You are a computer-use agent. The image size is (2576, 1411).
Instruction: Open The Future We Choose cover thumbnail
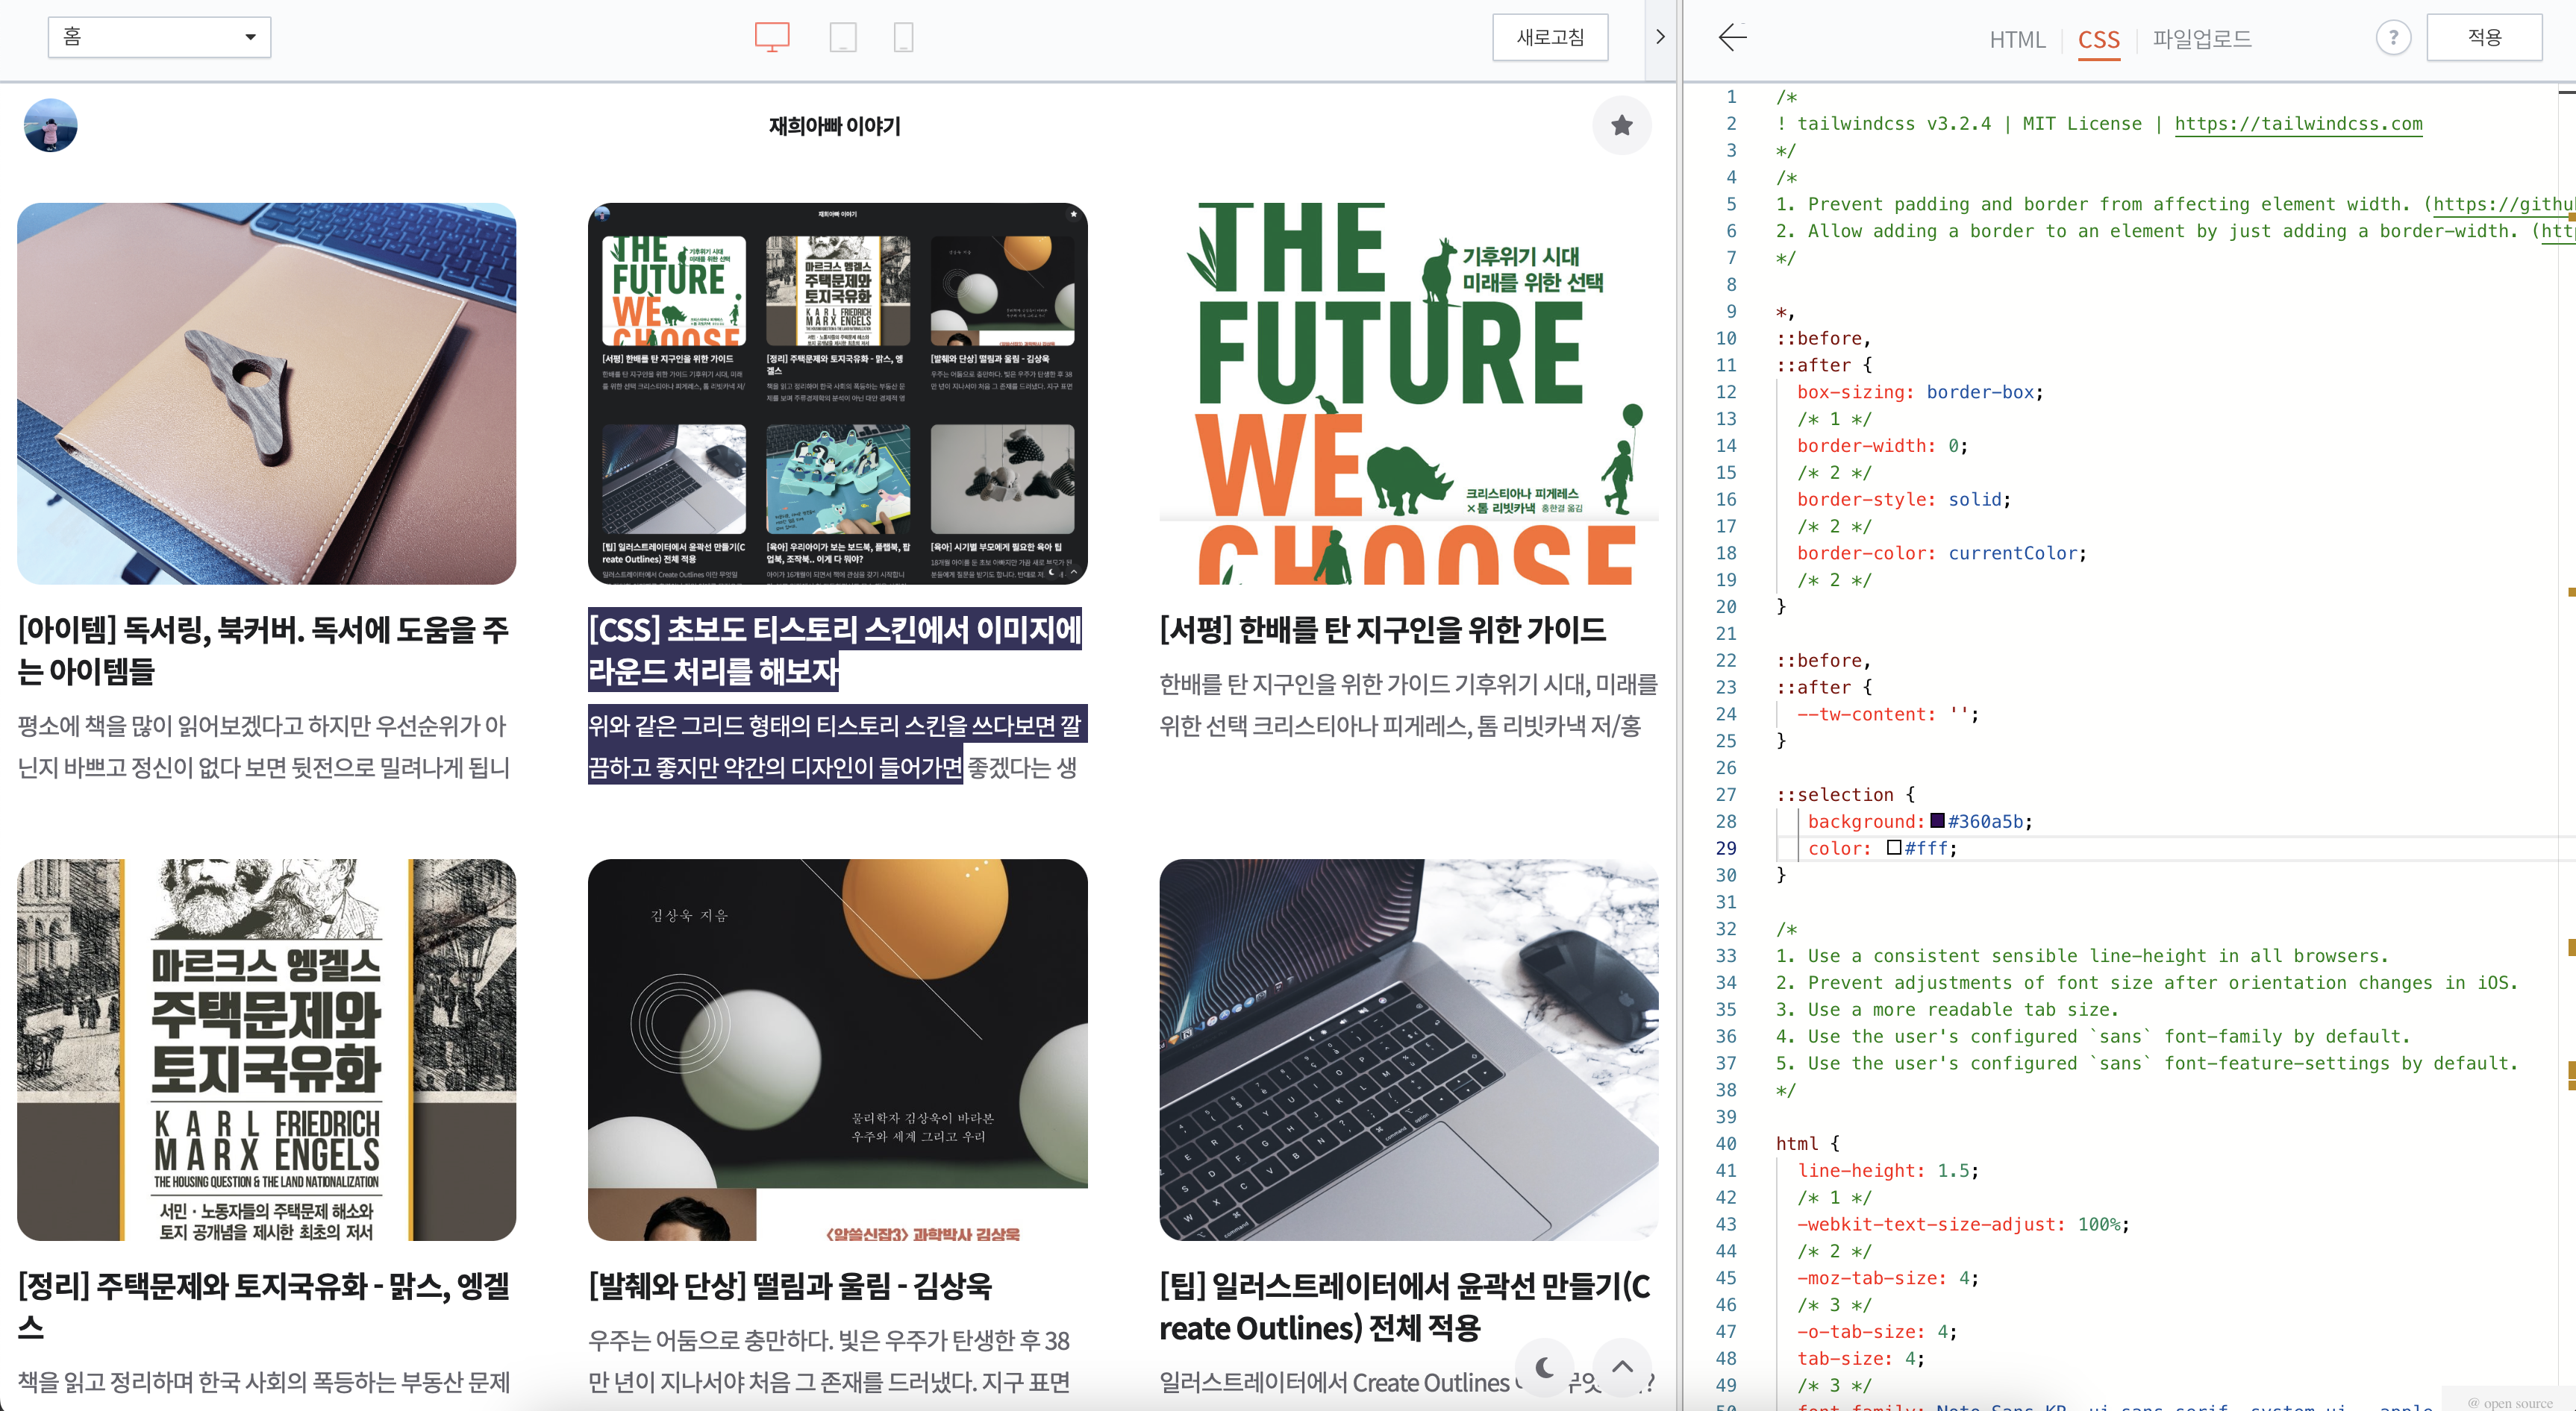[x=1408, y=394]
